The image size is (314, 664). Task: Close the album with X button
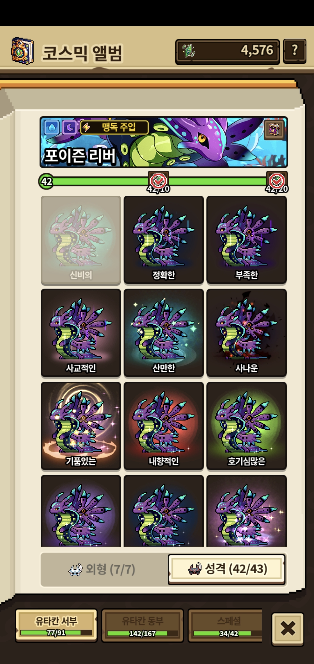point(288,628)
